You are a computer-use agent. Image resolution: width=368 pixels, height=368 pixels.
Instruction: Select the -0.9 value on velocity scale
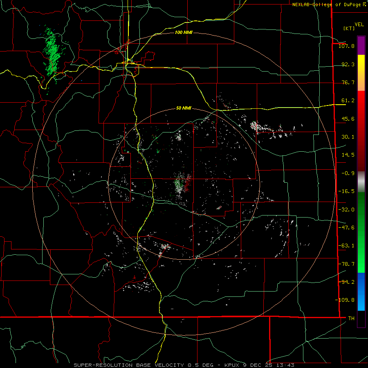(348, 173)
